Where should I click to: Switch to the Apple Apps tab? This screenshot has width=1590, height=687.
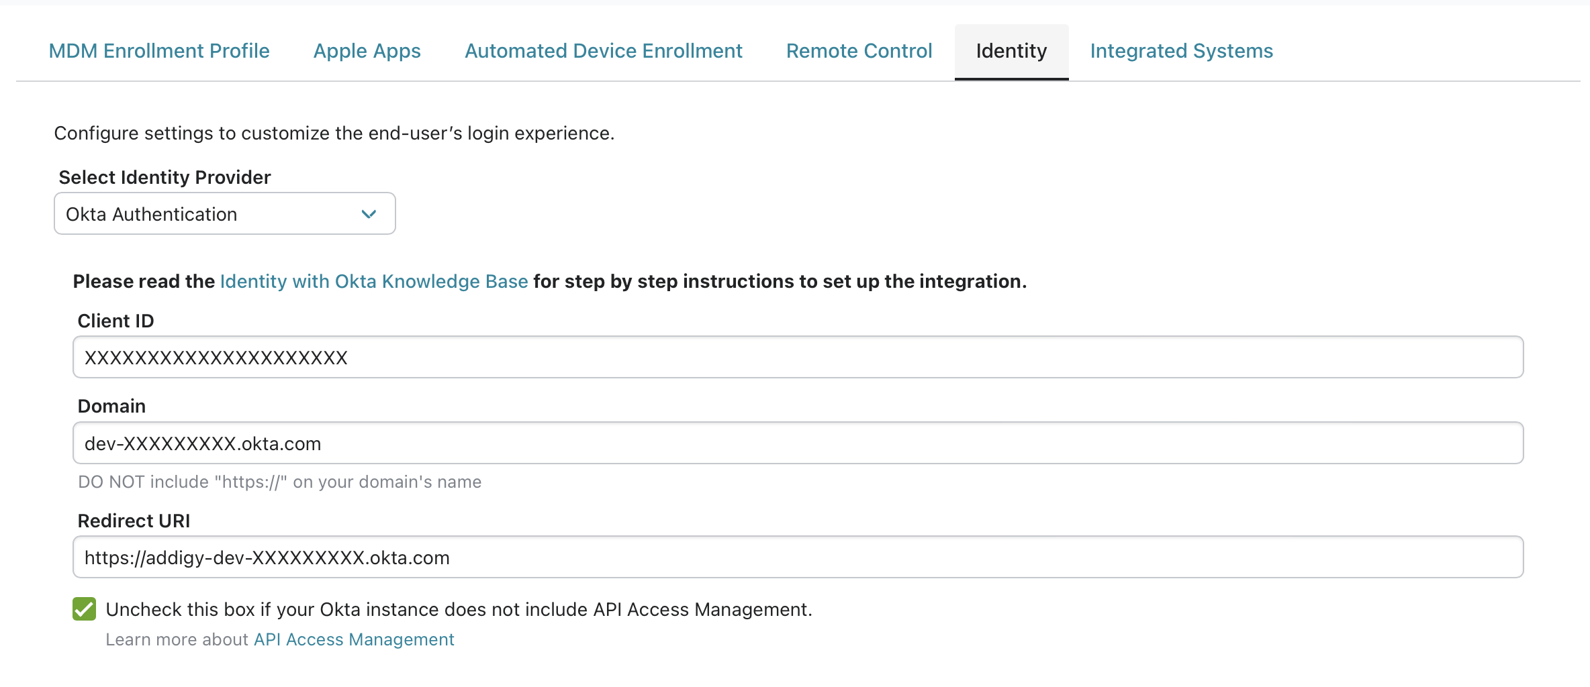[x=367, y=51]
